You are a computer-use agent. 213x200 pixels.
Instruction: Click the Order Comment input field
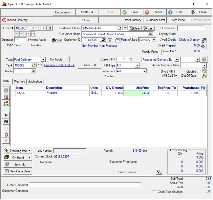point(85,185)
